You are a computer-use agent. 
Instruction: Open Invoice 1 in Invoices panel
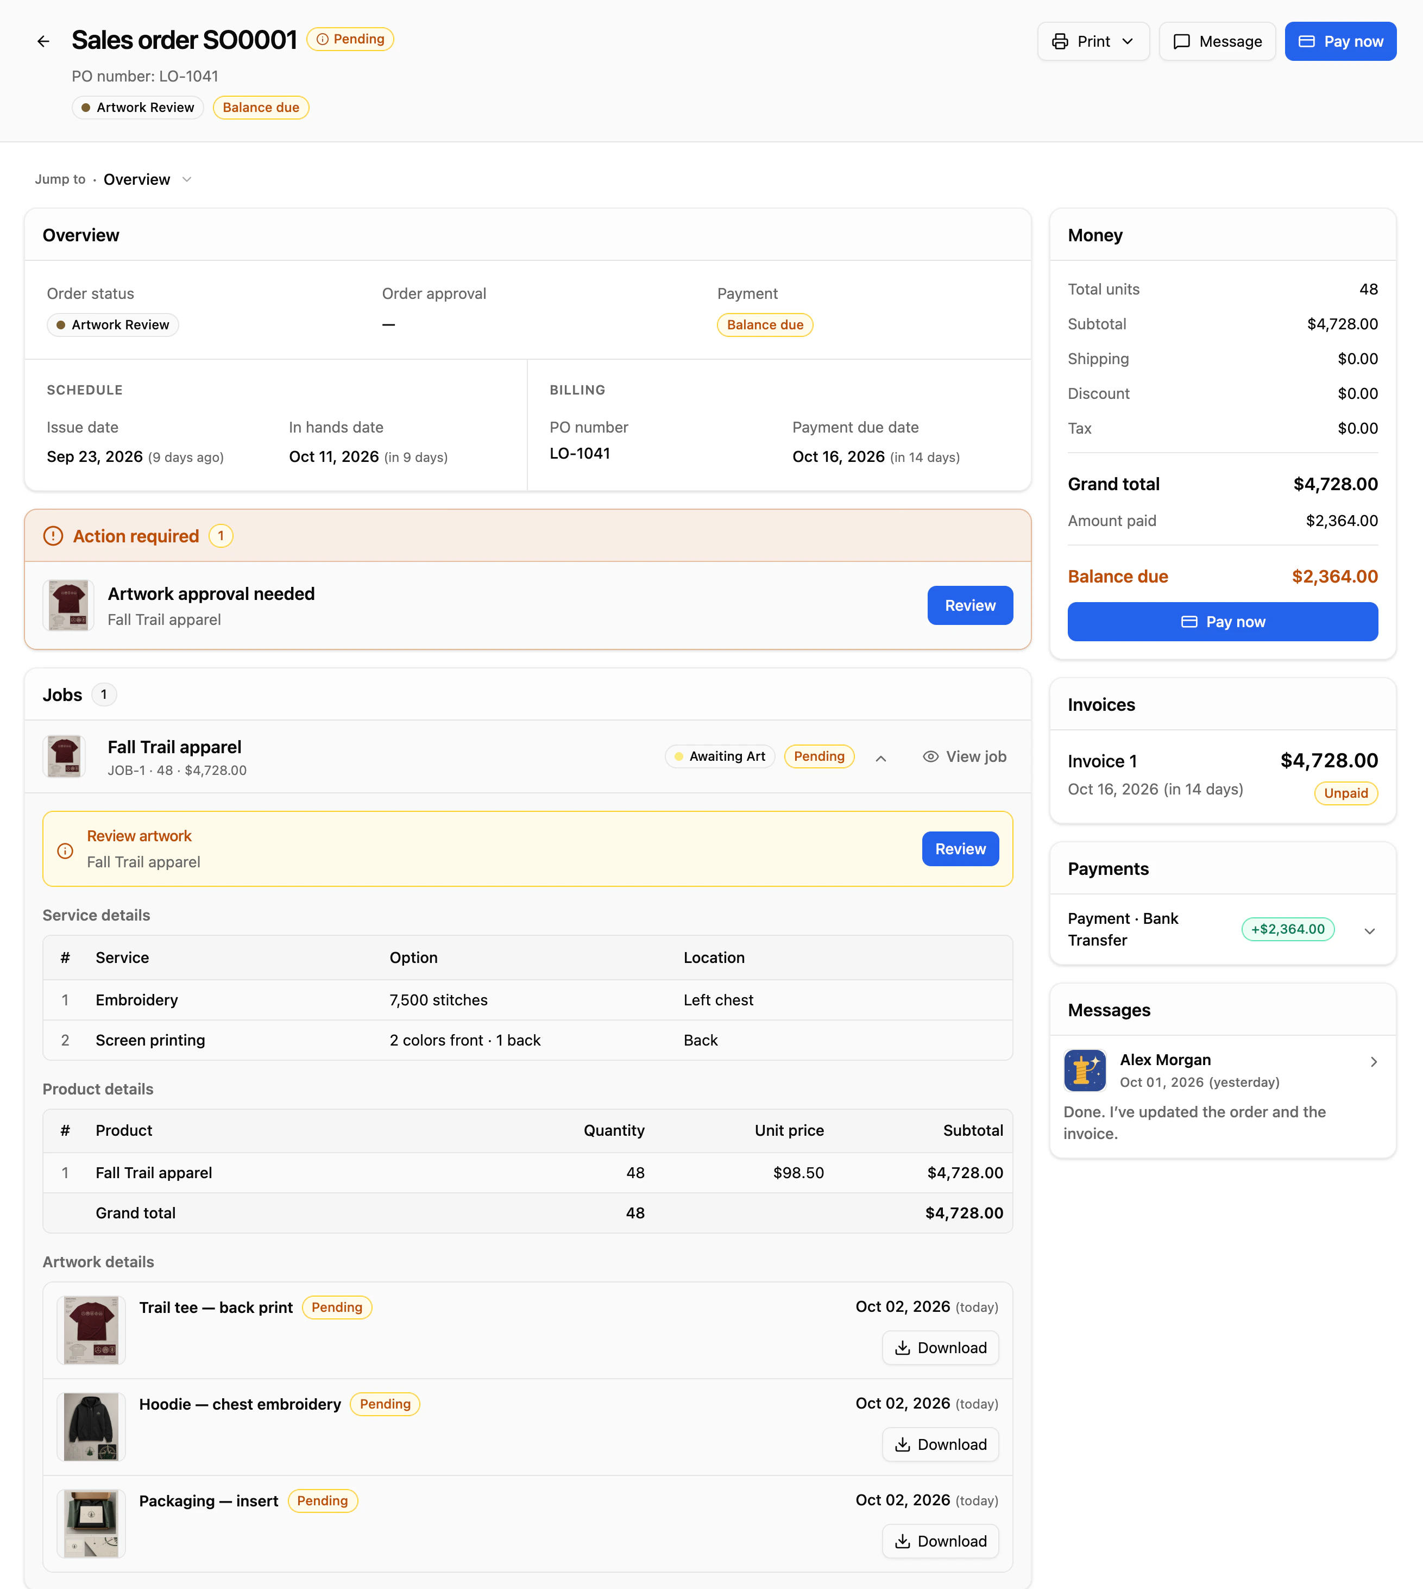tap(1222, 776)
